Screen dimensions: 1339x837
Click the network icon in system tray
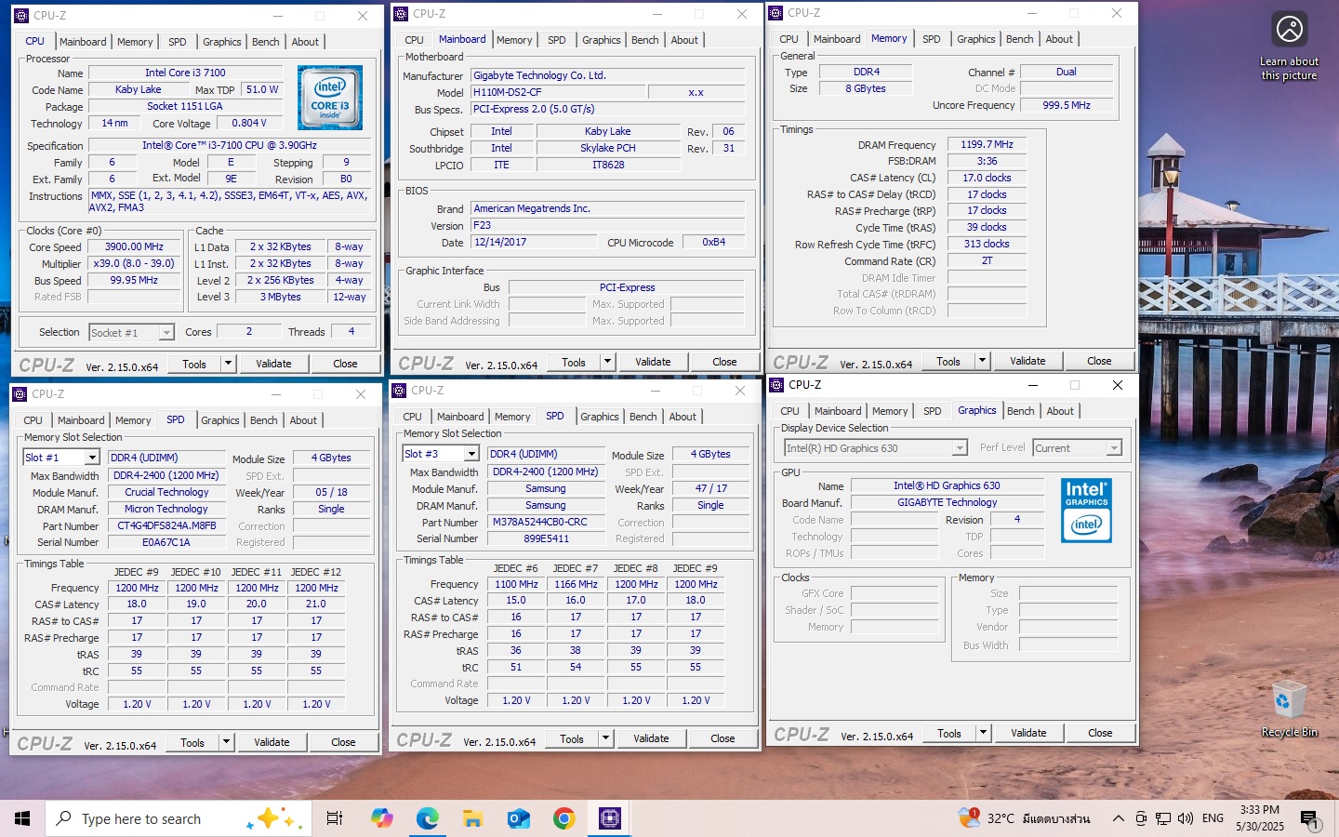point(1162,818)
